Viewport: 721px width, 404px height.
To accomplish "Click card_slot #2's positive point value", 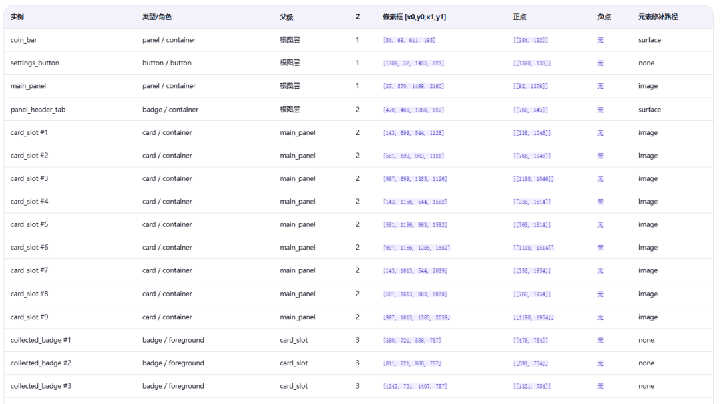I will tap(533, 156).
